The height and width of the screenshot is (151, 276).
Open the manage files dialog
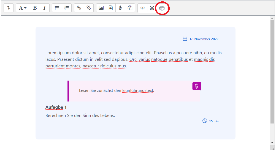(x=130, y=8)
